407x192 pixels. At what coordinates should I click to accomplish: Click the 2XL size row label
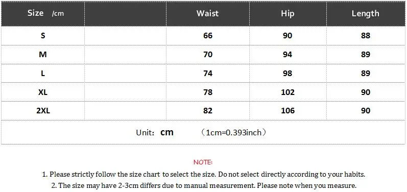click(43, 111)
